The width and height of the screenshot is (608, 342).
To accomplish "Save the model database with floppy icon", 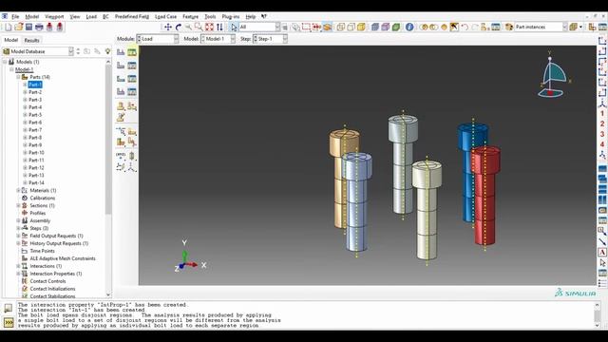I will coord(28,27).
